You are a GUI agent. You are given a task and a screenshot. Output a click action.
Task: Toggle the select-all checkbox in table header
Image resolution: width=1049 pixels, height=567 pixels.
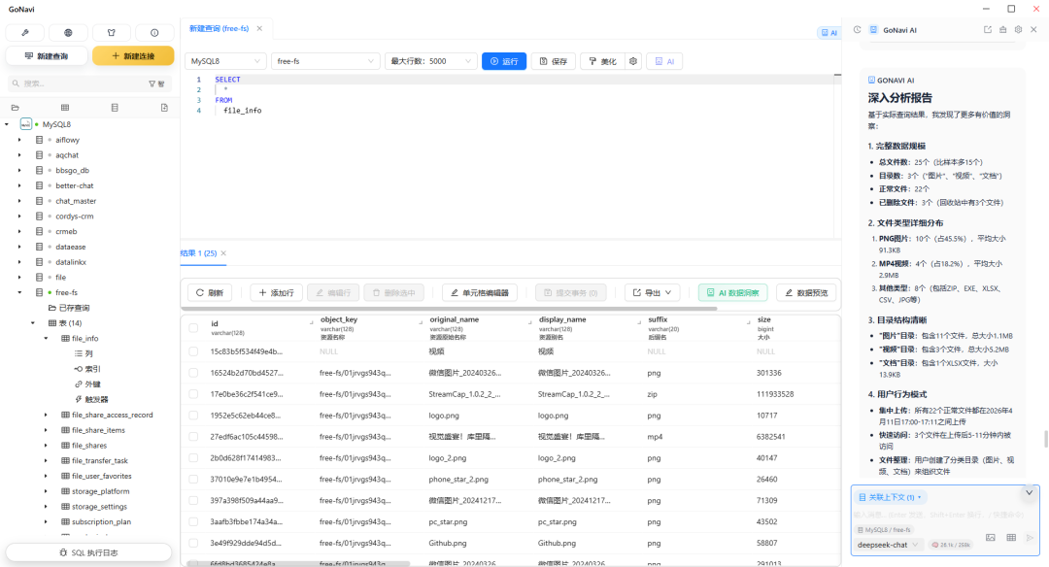tap(194, 326)
